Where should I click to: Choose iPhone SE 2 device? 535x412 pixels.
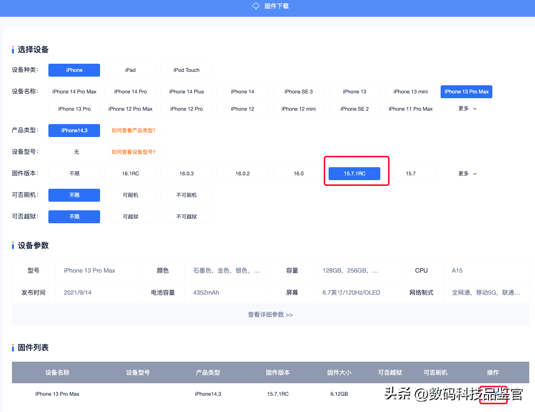pyautogui.click(x=354, y=109)
